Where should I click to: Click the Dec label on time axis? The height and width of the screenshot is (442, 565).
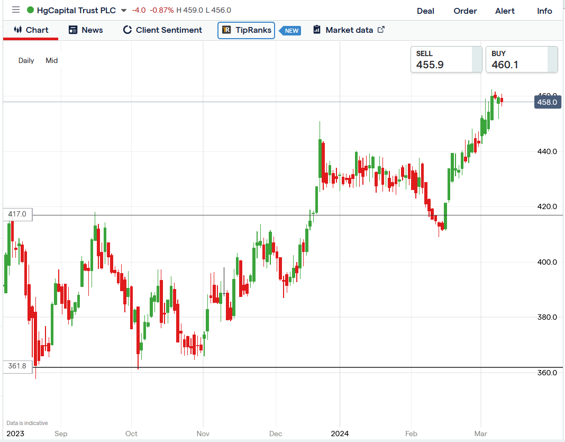tap(276, 434)
